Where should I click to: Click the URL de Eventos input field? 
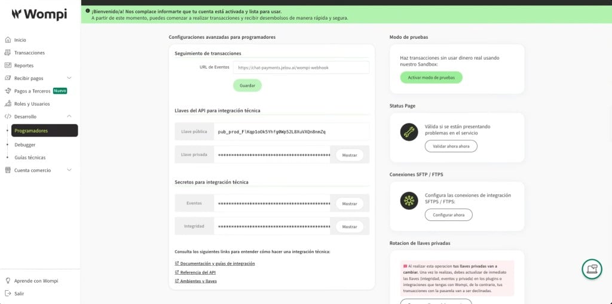[x=301, y=67]
